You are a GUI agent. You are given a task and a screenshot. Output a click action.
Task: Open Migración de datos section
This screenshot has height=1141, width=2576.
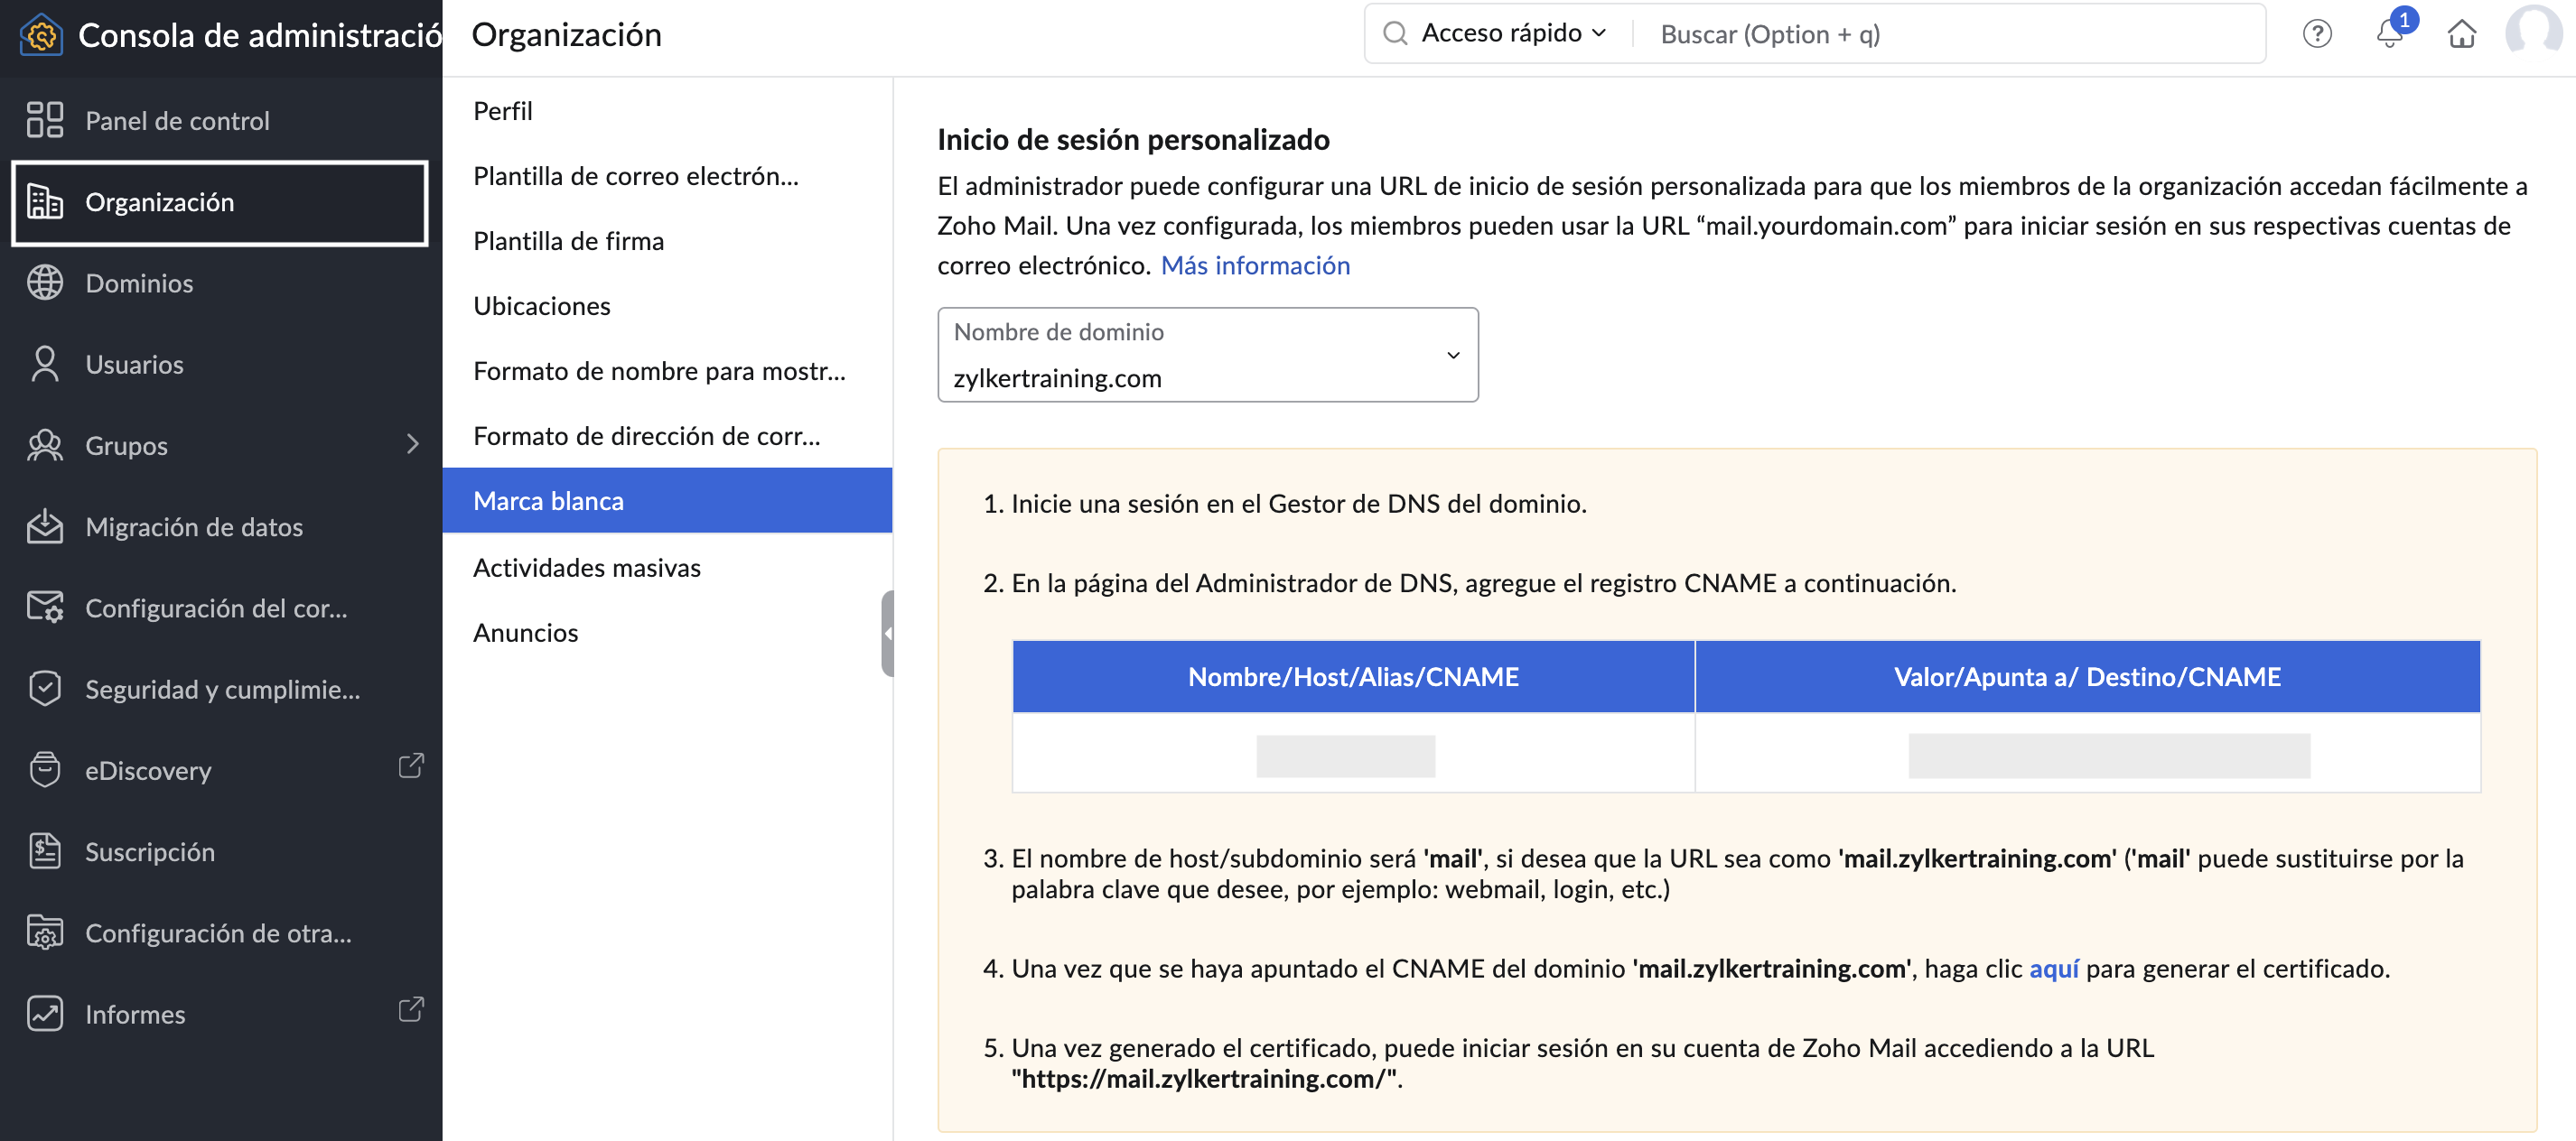[220, 526]
